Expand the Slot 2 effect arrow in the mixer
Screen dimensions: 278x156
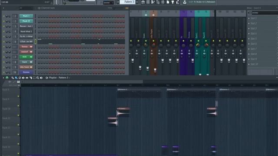249,23
